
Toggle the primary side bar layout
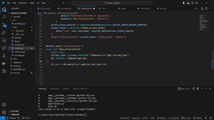click(184, 3)
